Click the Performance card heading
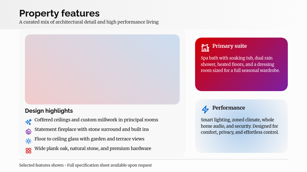The image size is (307, 172). (x=229, y=108)
